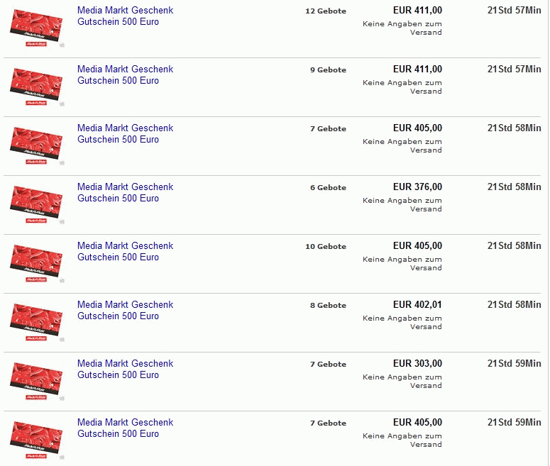The height and width of the screenshot is (466, 550).
Task: Open the listing title with 12 Gebote
Action: (x=125, y=16)
